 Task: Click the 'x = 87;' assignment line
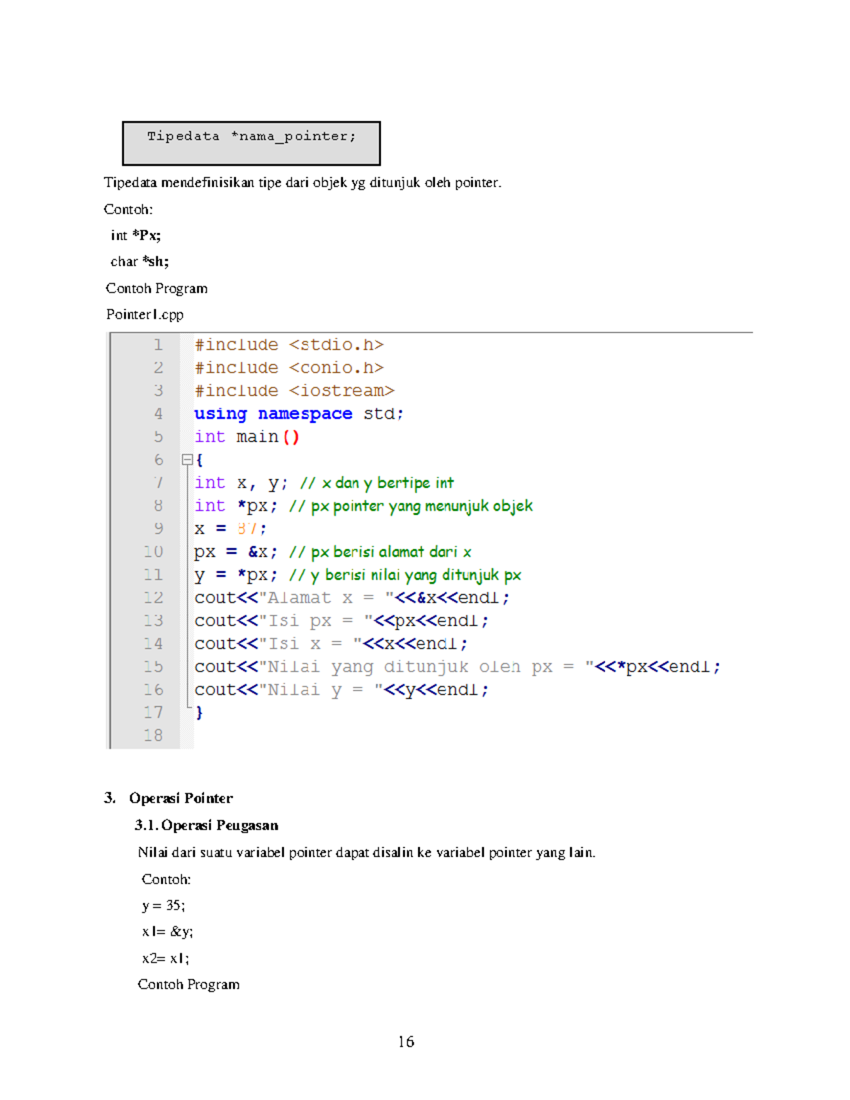(x=230, y=529)
